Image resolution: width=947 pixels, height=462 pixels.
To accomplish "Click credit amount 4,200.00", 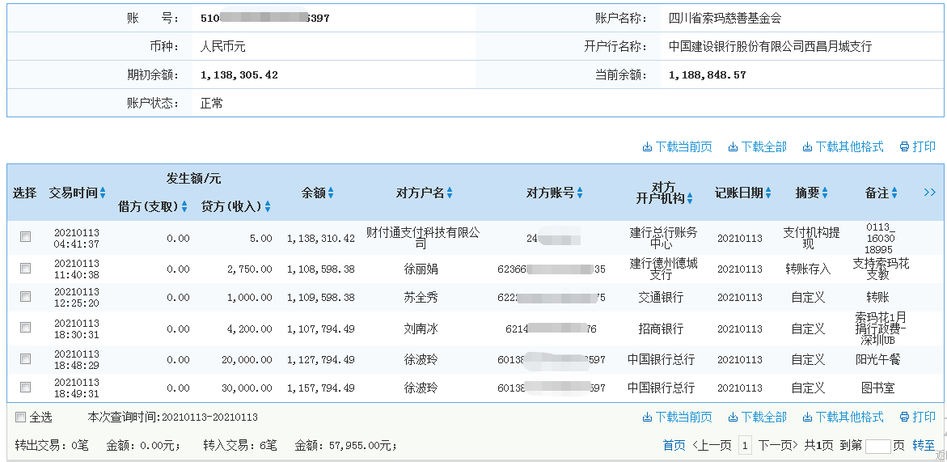I will tap(248, 329).
